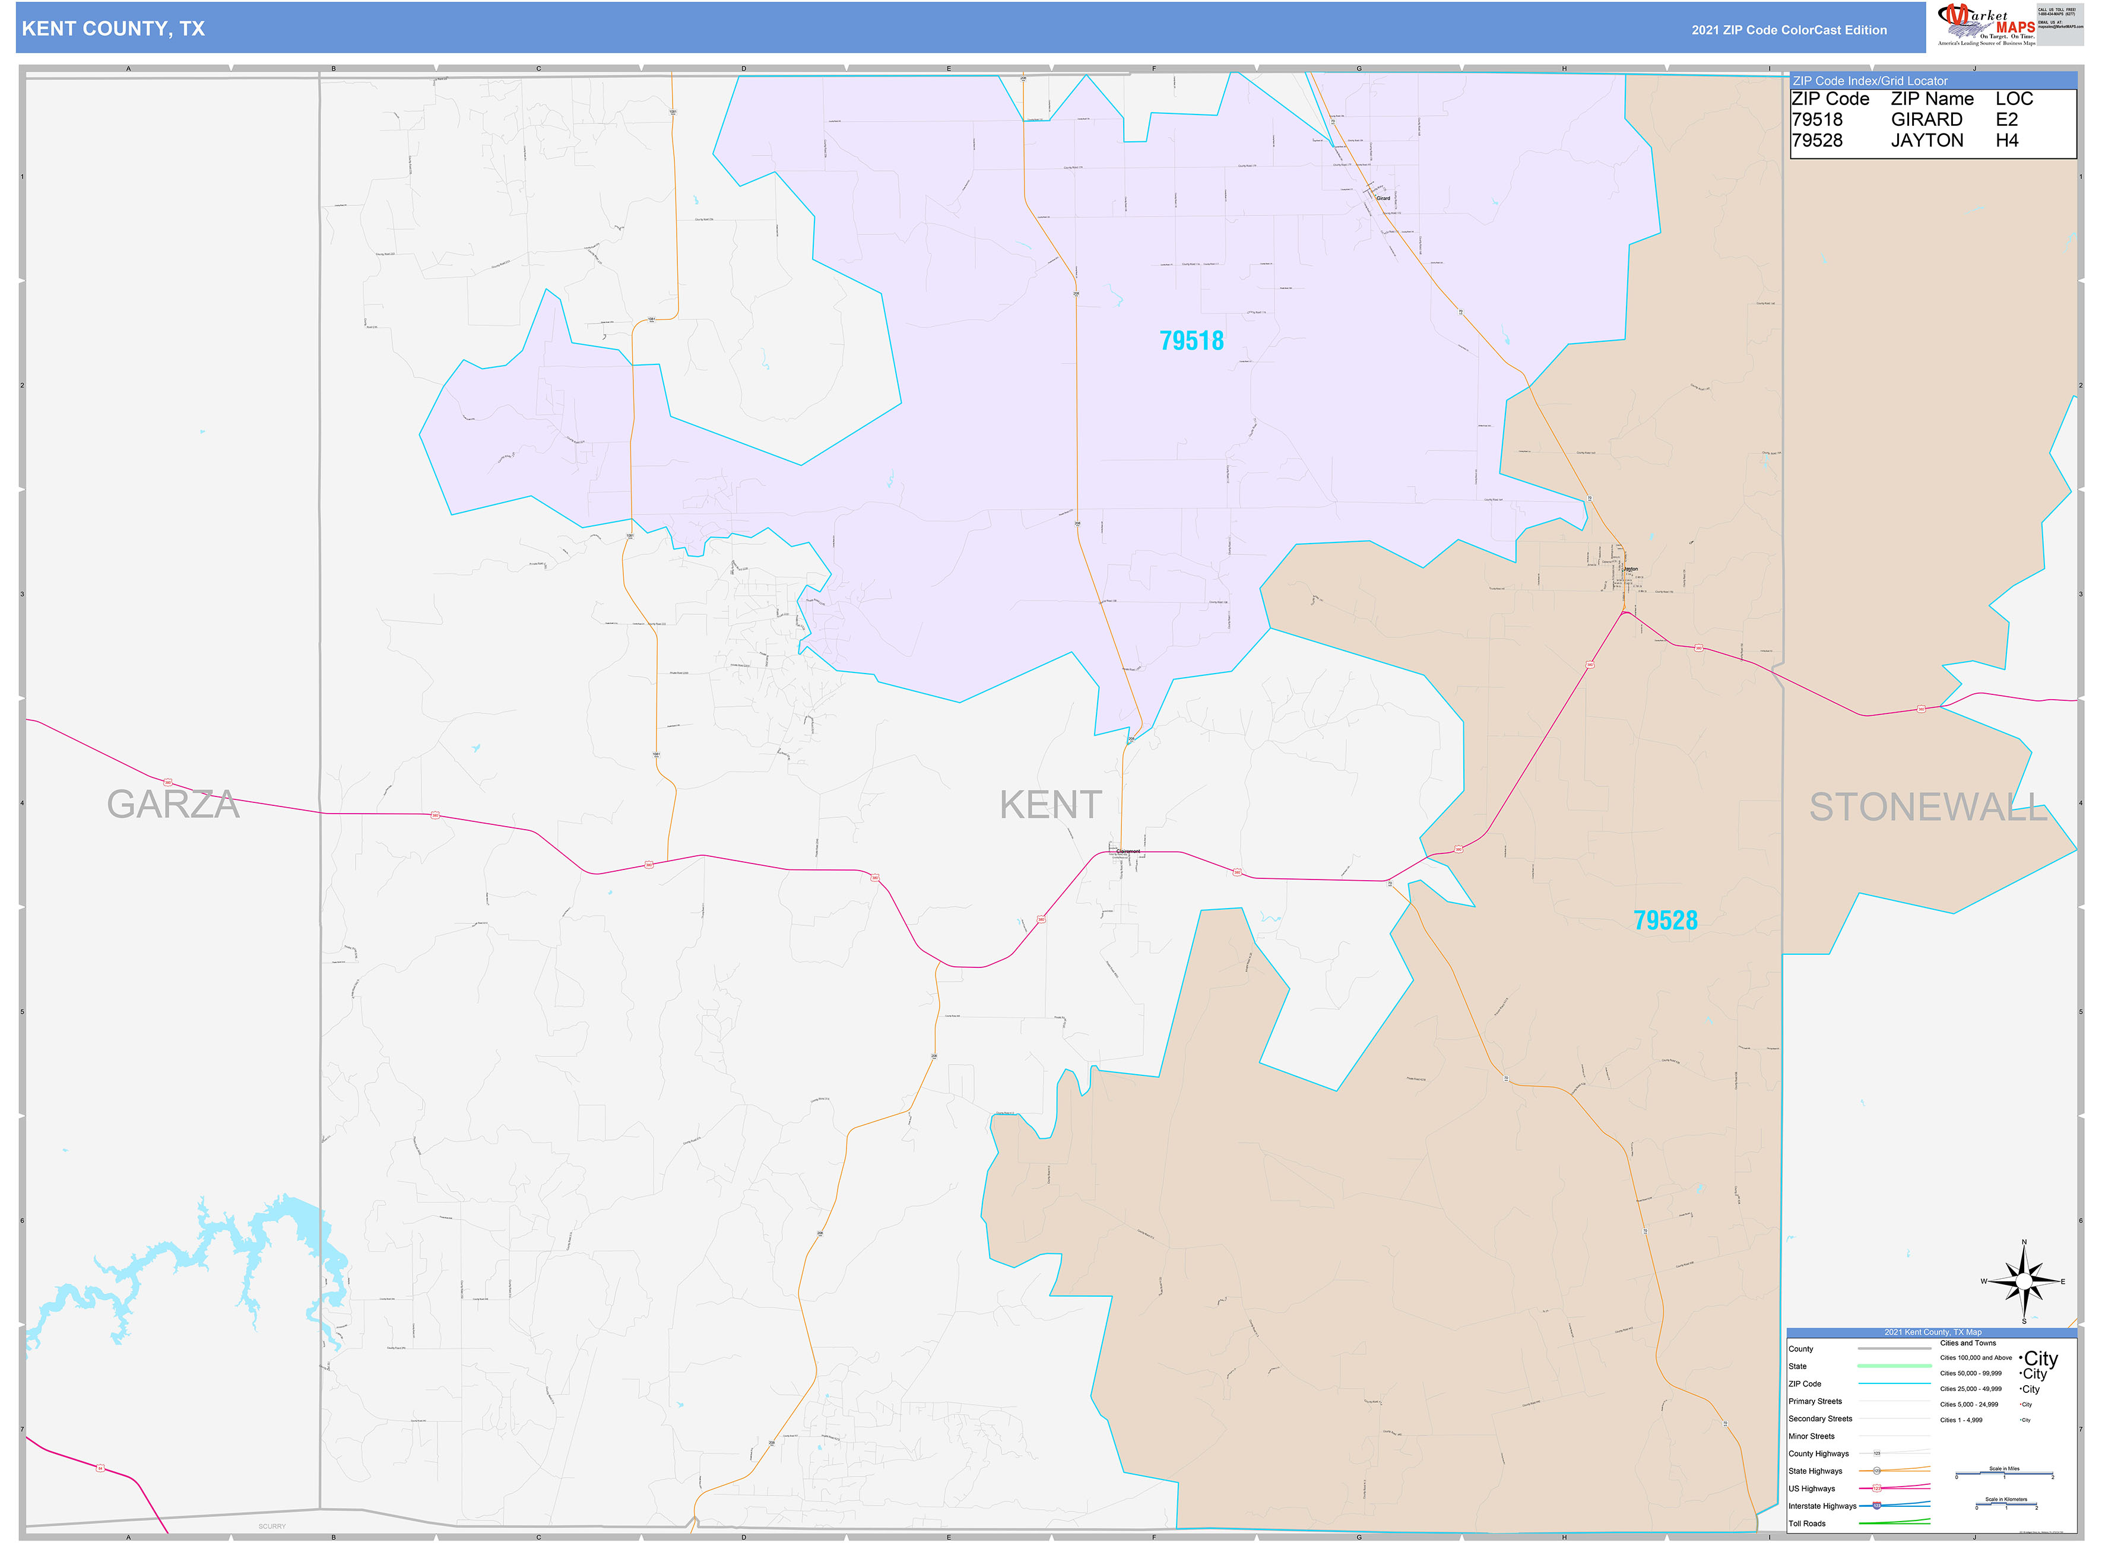The width and height of the screenshot is (2102, 1543).
Task: Click the Scale in Miles bar
Action: pos(2005,1473)
